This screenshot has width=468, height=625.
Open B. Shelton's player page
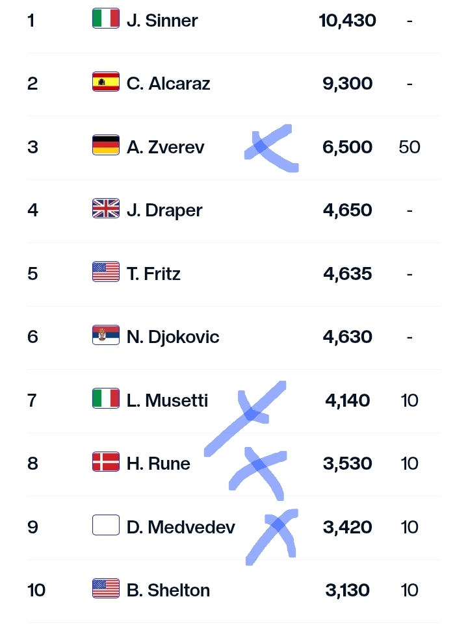coord(168,591)
